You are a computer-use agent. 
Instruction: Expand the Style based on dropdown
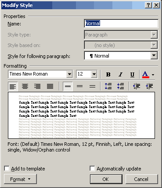pyautogui.click(x=154, y=45)
